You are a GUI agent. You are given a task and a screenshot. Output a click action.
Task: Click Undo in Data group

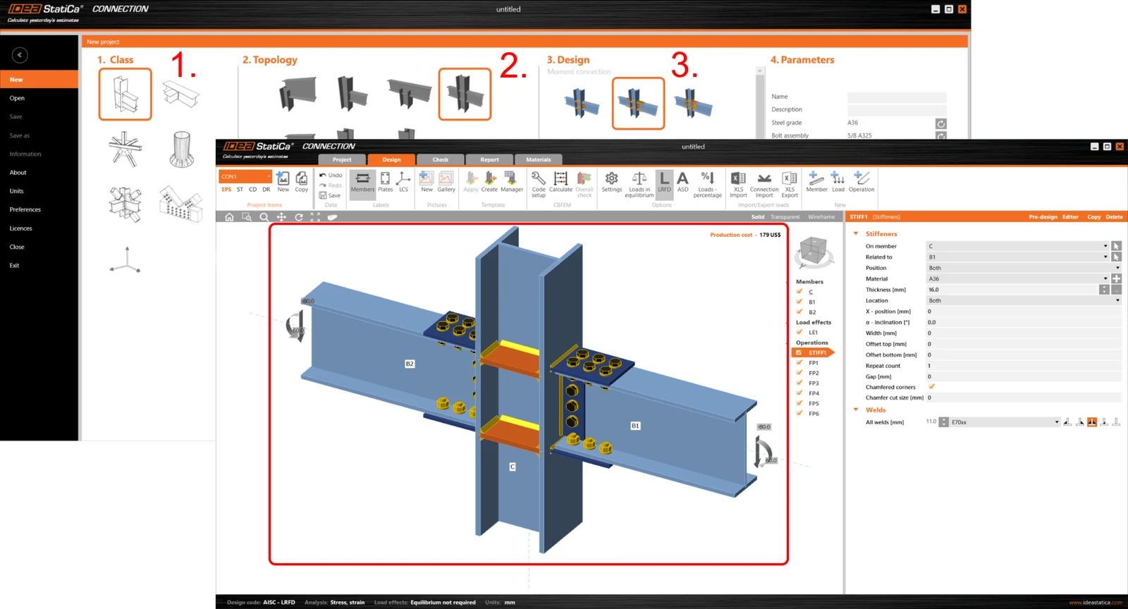331,175
